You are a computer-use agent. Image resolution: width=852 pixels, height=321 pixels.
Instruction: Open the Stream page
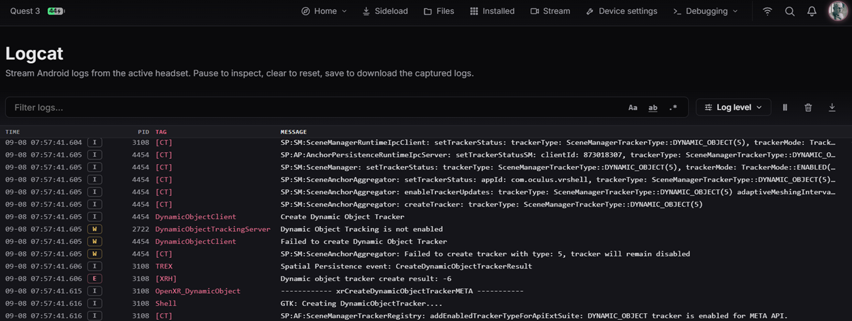pyautogui.click(x=550, y=11)
